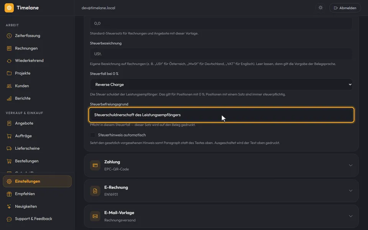Screen dimensions: 368x230
Task: Click the Steuerhinweis automatisch label
Action: [122, 135]
